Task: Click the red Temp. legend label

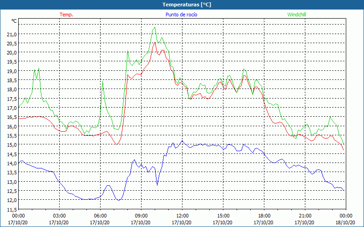Action: point(66,15)
